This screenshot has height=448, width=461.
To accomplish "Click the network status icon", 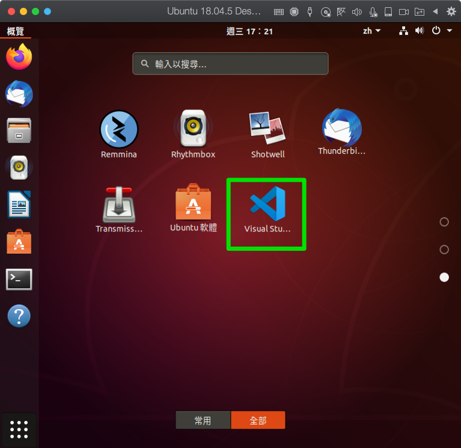I will tap(404, 31).
